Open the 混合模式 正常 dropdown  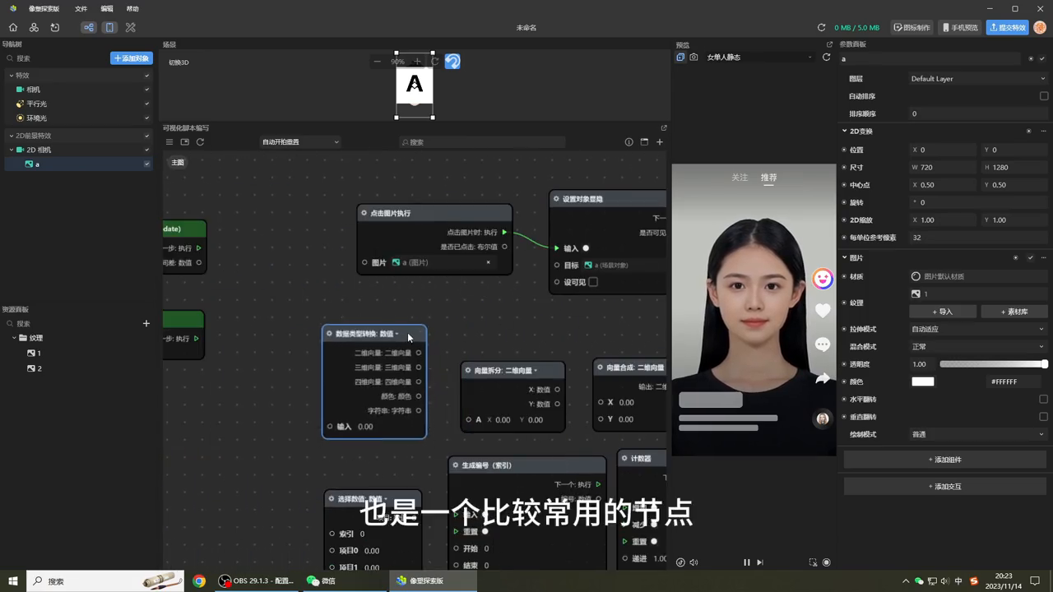tap(978, 347)
